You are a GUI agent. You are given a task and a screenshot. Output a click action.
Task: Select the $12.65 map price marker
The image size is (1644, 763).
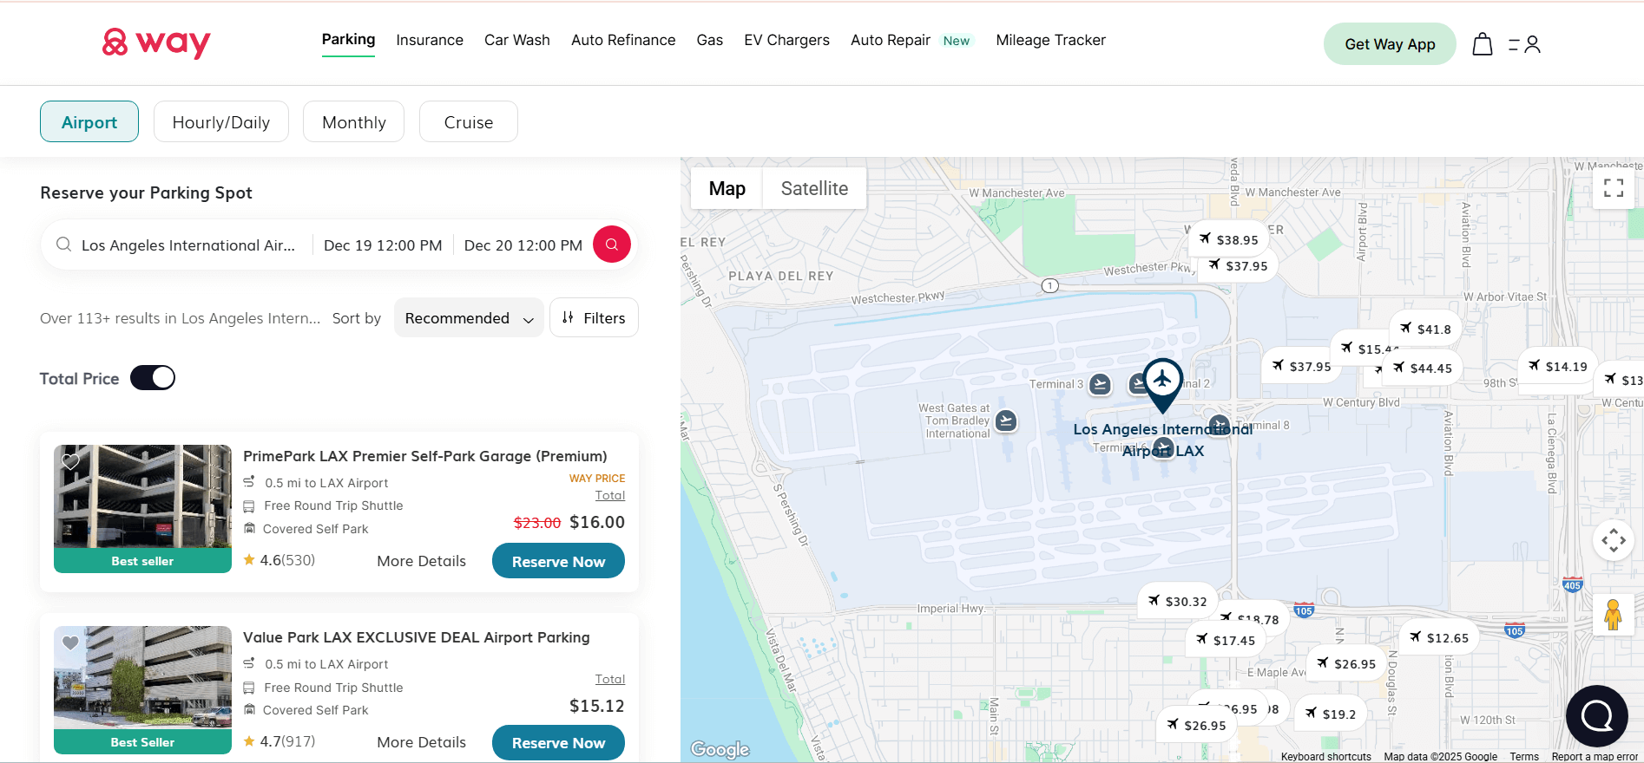point(1439,637)
